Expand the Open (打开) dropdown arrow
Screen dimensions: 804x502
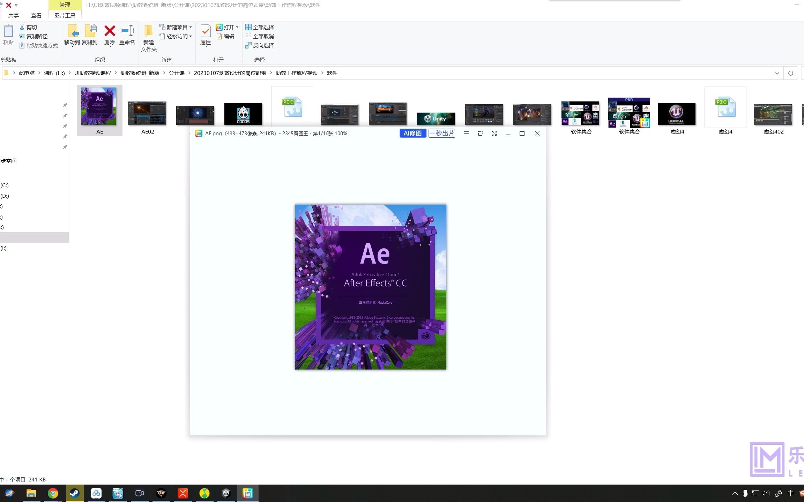[237, 27]
